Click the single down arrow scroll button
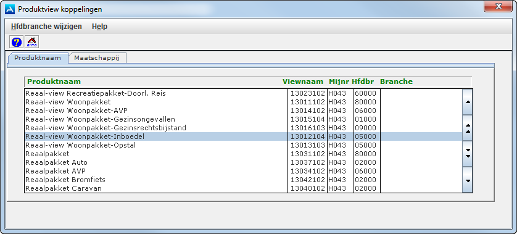This screenshot has width=517, height=234. coord(467,180)
